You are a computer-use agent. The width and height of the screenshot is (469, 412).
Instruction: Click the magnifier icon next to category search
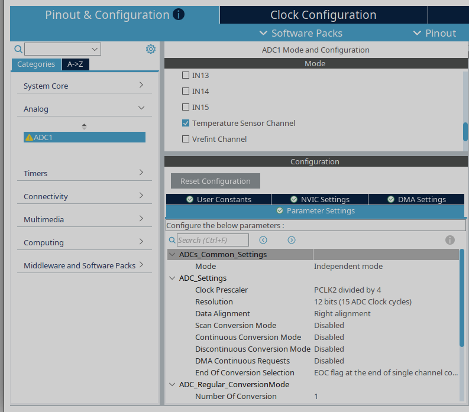pos(18,49)
